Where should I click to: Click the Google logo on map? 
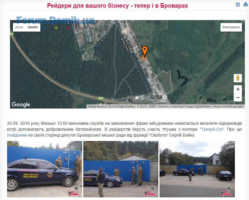pyautogui.click(x=21, y=104)
